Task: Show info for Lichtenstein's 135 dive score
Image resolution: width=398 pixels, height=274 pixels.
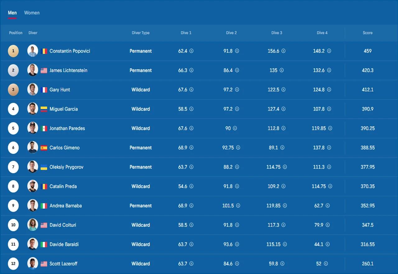Action: (x=281, y=70)
